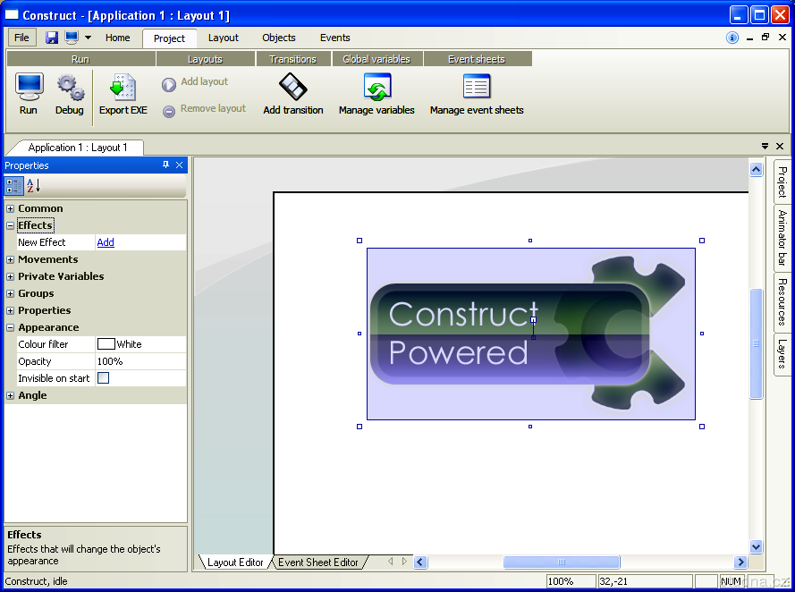Expand the Private Variables group

point(11,276)
